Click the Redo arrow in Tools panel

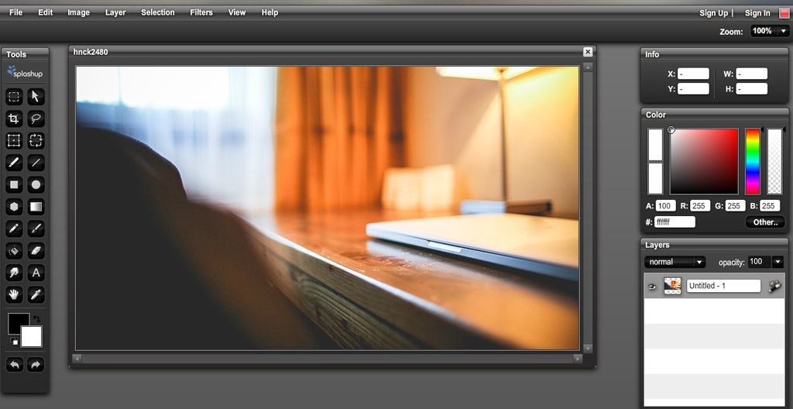pyautogui.click(x=36, y=364)
